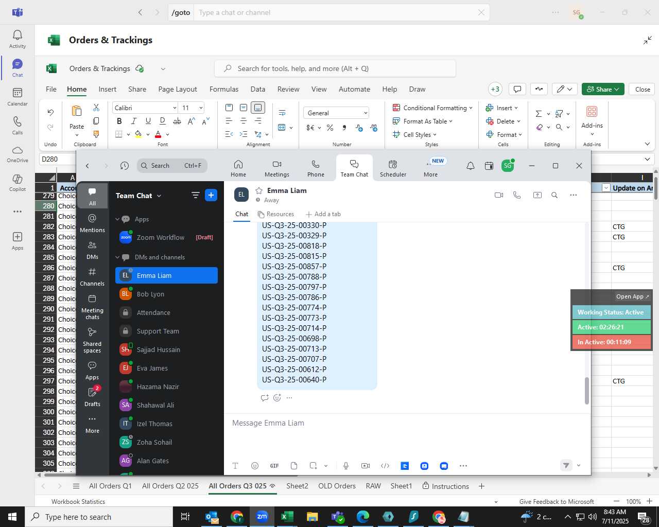Open Workbook Statistics in the status bar

coord(78,501)
